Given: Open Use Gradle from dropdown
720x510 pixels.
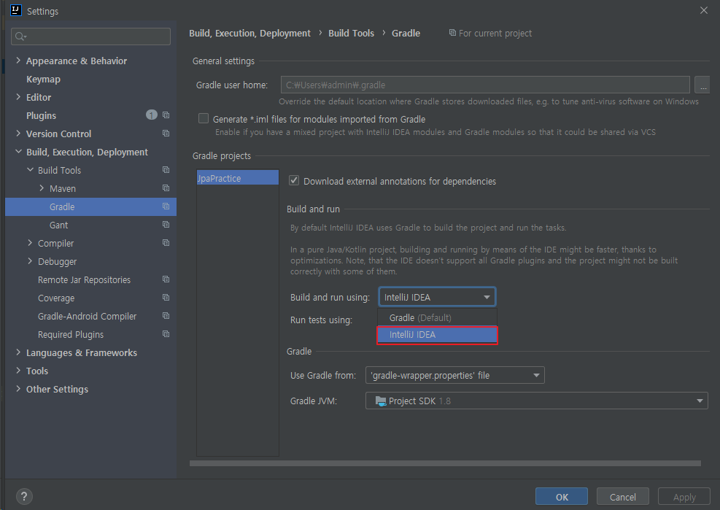Looking at the screenshot, I should pos(454,375).
